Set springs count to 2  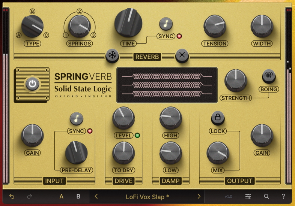tap(80, 12)
